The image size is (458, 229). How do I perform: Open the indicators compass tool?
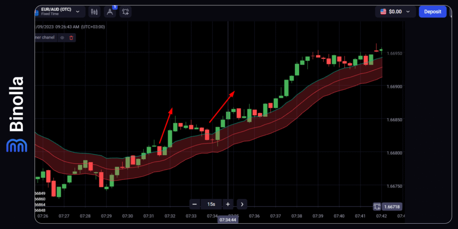(x=110, y=12)
